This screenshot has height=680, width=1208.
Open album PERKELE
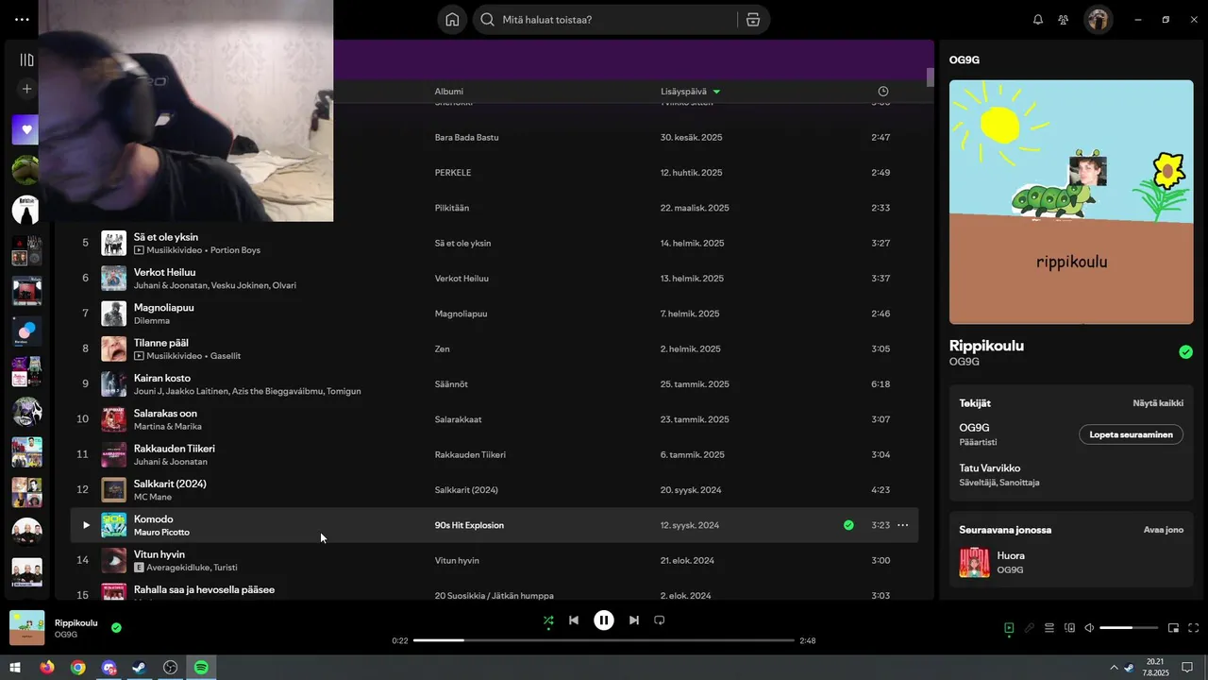click(453, 173)
